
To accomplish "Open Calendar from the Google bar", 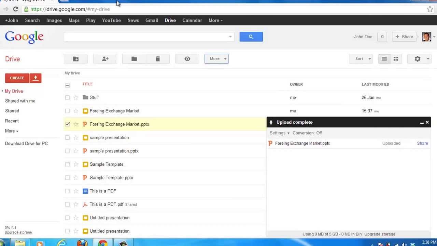I will [192, 20].
